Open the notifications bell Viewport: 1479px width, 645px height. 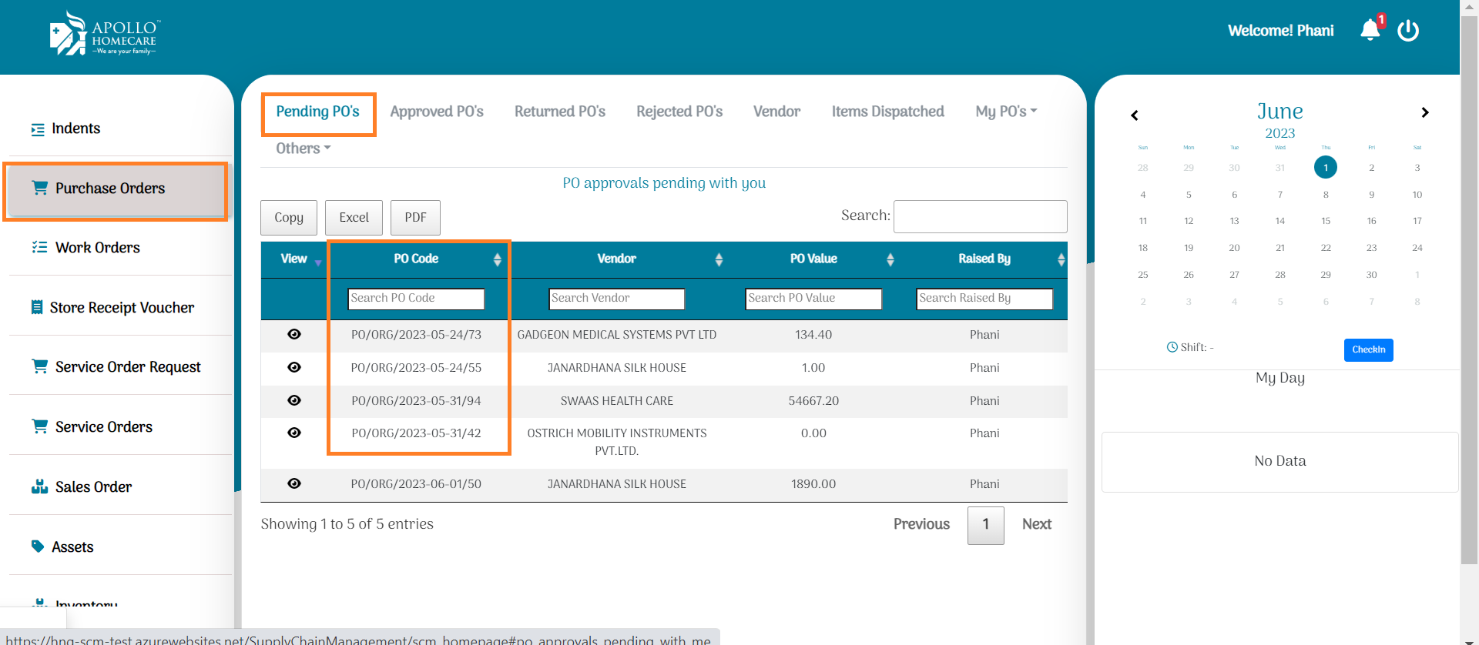pyautogui.click(x=1370, y=30)
